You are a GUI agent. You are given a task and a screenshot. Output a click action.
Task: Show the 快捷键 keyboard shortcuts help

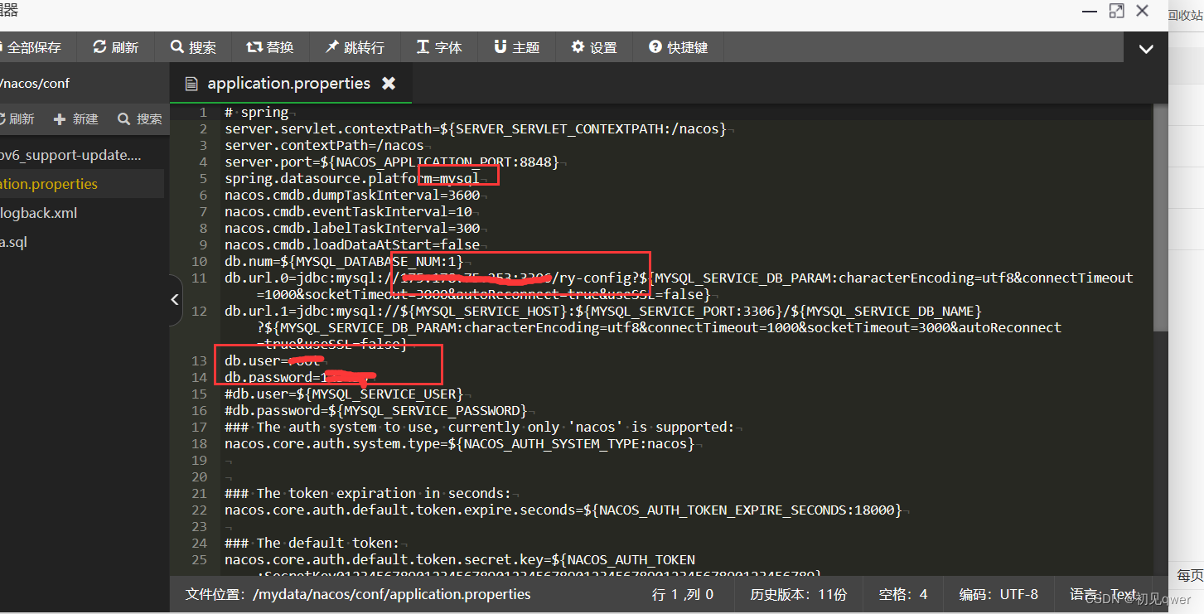(679, 47)
